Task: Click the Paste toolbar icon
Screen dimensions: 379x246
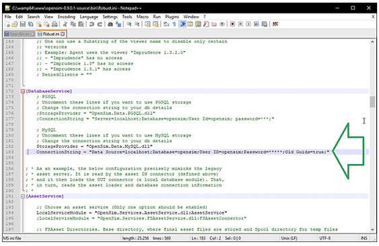Action: [81, 24]
